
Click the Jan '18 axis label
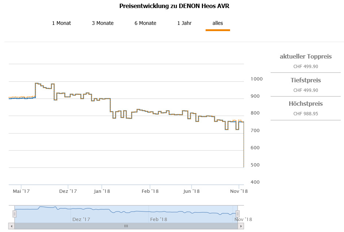(102, 191)
